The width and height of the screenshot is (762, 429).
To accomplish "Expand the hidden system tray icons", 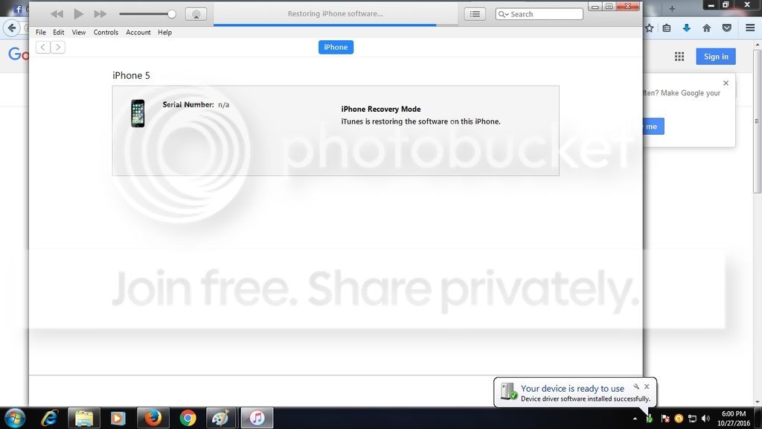I will coord(635,419).
